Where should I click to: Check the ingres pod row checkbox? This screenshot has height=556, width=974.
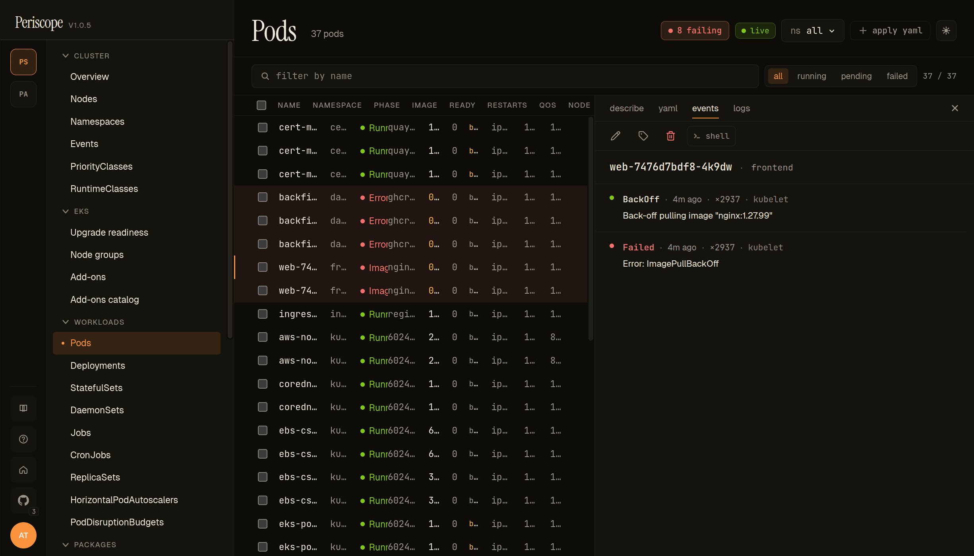(x=263, y=314)
